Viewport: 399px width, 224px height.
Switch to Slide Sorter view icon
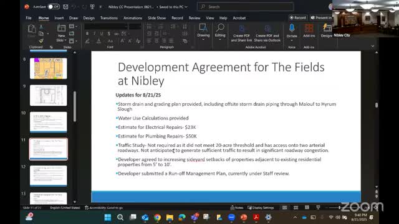(x=296, y=207)
